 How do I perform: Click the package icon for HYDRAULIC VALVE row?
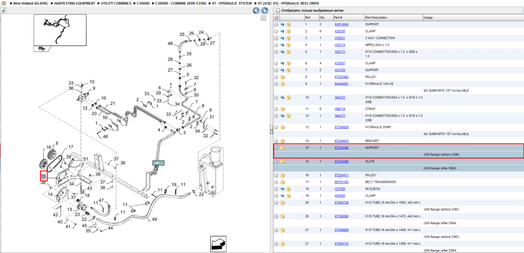282,84
